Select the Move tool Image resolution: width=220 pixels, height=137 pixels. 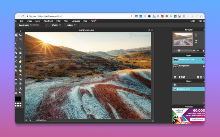click(x=20, y=35)
